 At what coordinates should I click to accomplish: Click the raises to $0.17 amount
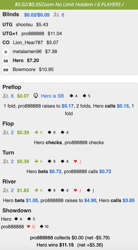pyautogui.click(x=68, y=106)
